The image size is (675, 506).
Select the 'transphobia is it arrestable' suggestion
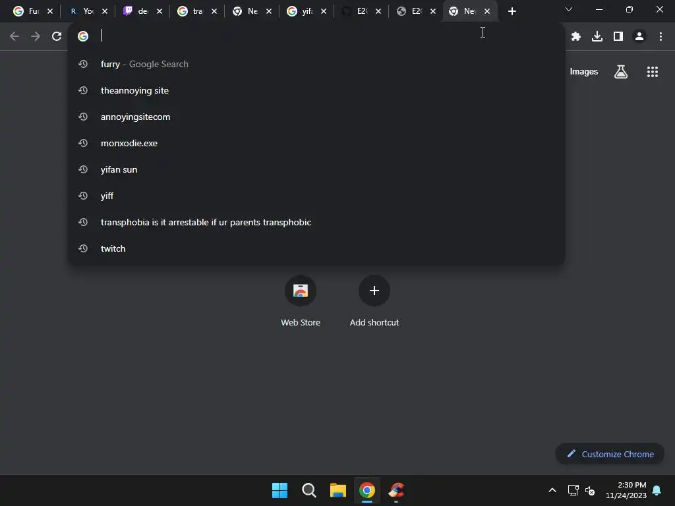click(316, 222)
